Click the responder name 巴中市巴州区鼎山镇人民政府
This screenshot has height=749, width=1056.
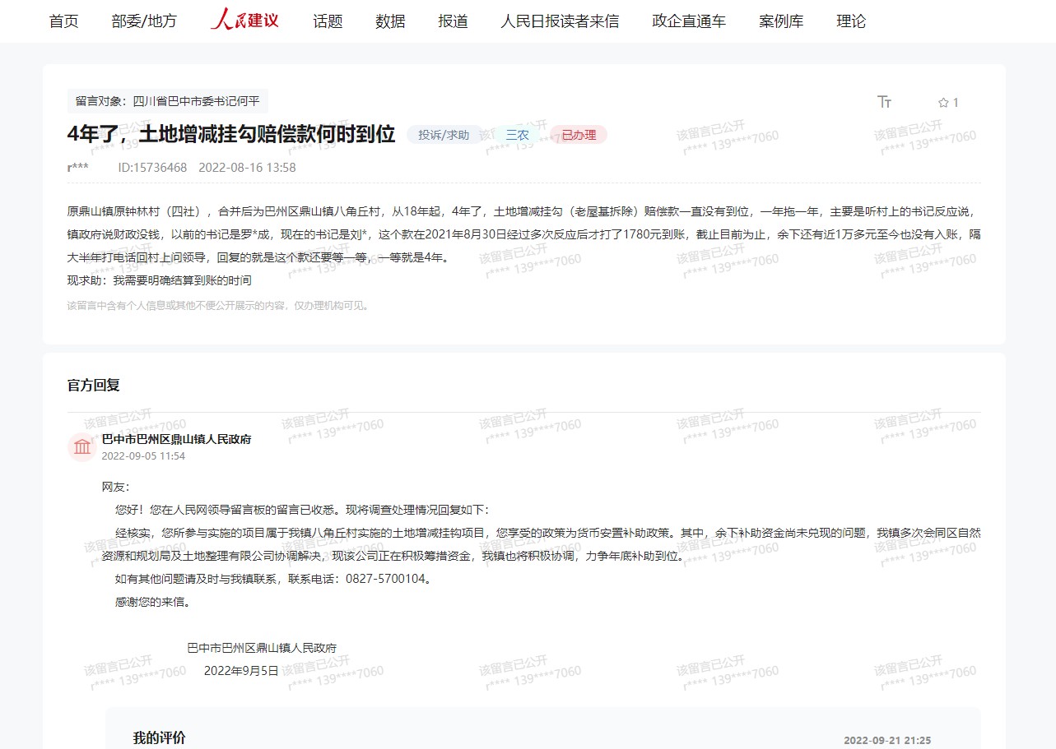pos(176,439)
